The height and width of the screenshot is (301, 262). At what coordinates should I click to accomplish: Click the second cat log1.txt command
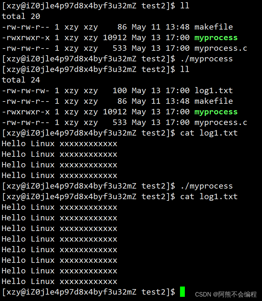(x=209, y=197)
